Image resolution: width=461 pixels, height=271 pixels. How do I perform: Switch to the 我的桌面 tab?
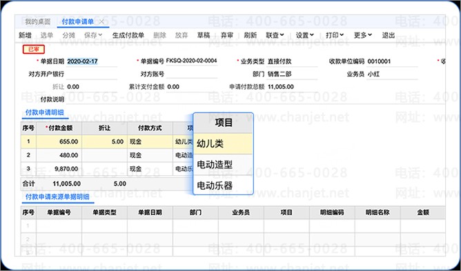(38, 22)
